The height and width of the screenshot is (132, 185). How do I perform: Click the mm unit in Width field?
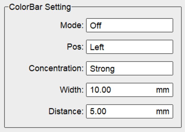(x=162, y=90)
